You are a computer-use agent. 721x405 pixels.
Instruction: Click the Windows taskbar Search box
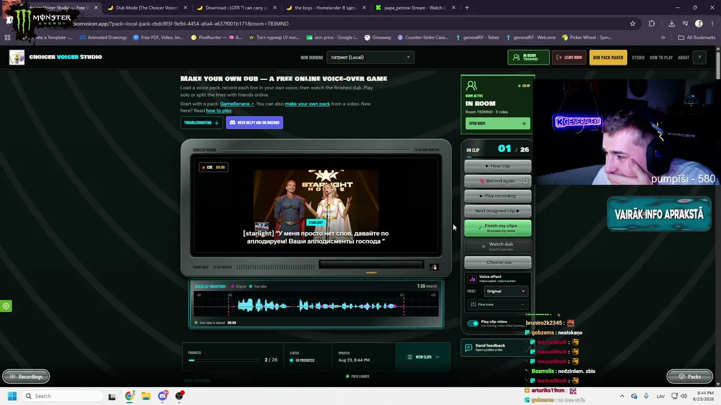[64, 396]
